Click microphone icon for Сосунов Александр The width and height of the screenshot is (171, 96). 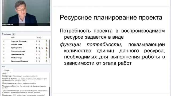click(37, 51)
